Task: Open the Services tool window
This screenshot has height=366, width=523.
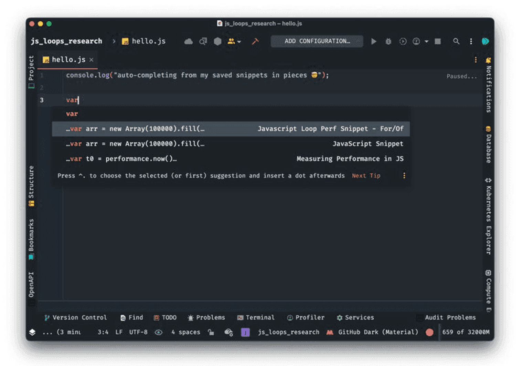Action: point(355,317)
